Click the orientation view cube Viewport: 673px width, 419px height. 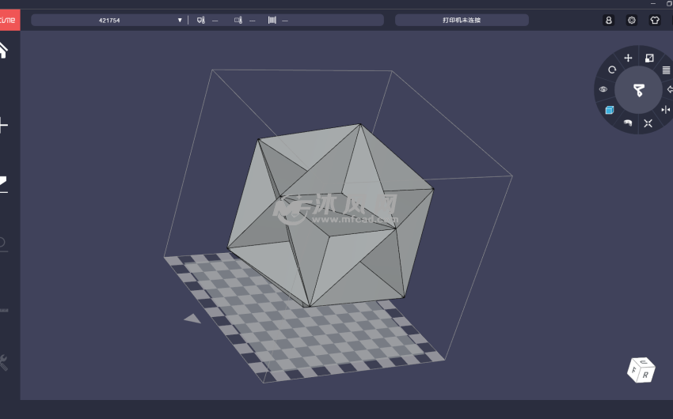point(641,369)
